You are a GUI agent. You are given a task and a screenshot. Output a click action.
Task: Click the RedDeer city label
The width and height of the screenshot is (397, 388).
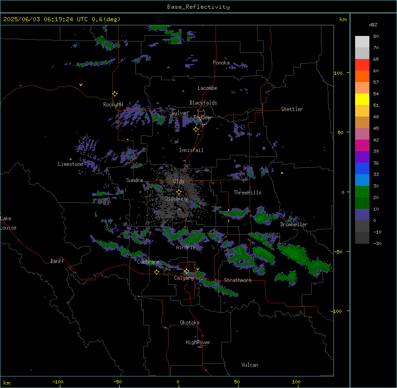203,118
